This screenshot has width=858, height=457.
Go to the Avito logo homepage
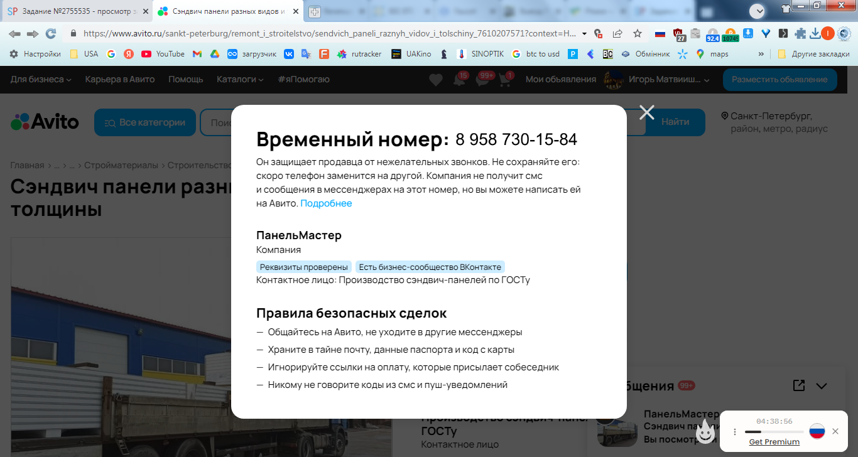(45, 122)
